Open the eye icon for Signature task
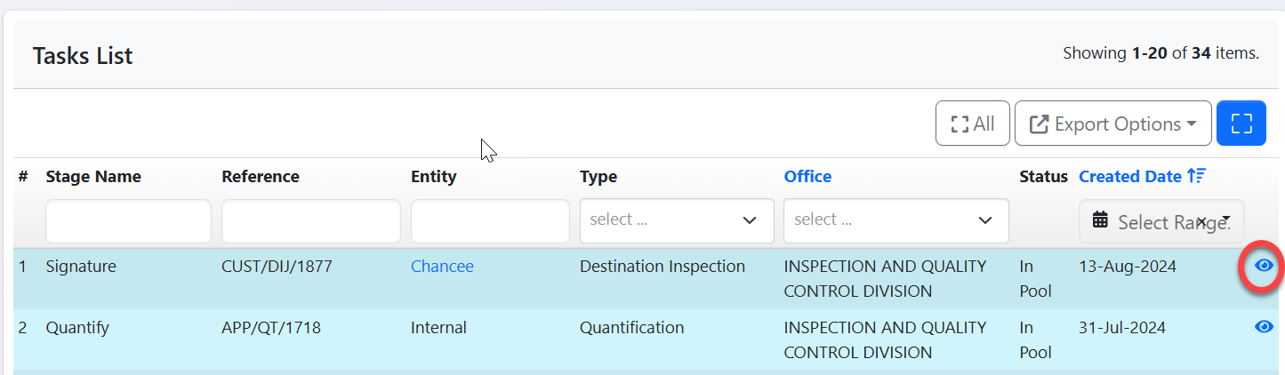1285x375 pixels. [x=1264, y=266]
